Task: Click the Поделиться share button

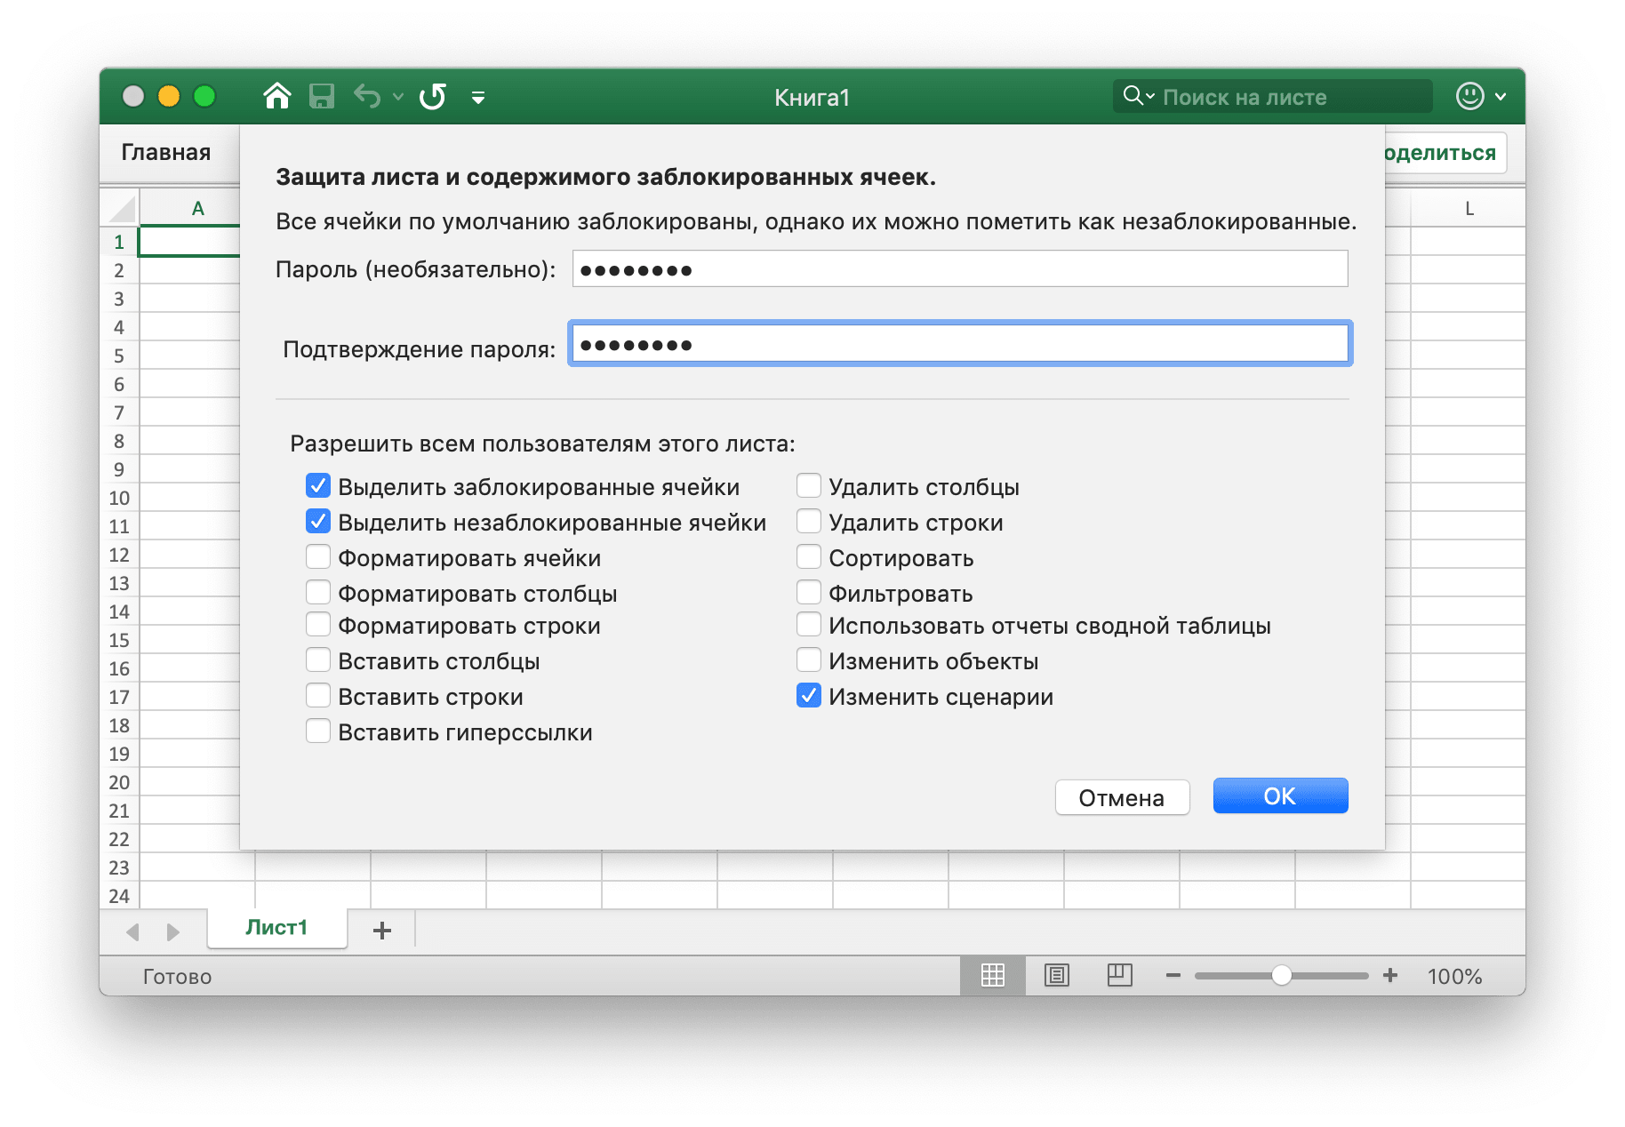Action: [x=1445, y=152]
